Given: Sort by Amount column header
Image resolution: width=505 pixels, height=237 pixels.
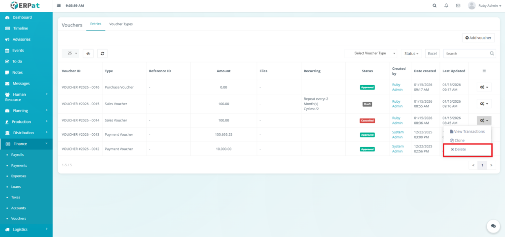Looking at the screenshot, I should point(223,71).
